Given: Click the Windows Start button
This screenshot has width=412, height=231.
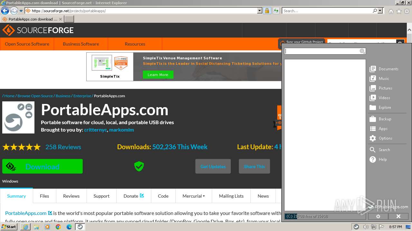Looking at the screenshot, I should 9,227.
